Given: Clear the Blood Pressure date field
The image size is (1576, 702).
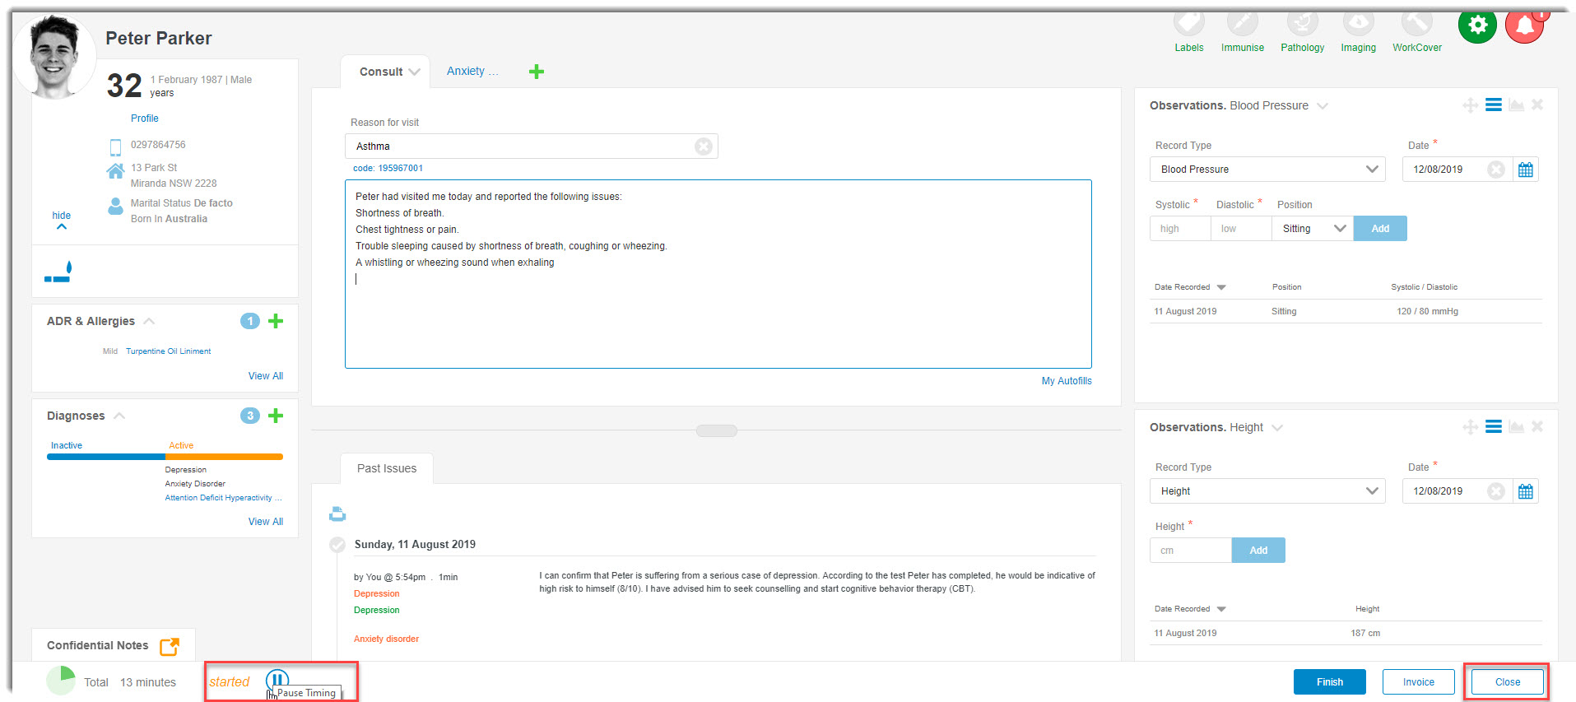Looking at the screenshot, I should point(1496,170).
